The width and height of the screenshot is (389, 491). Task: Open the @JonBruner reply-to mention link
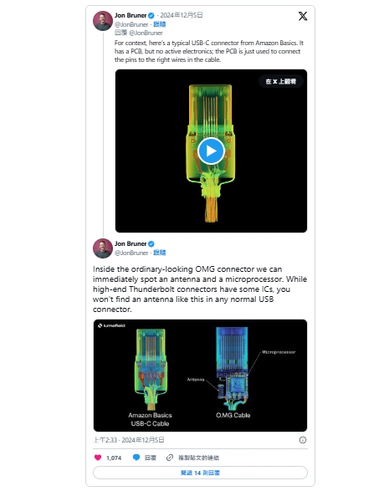click(146, 33)
